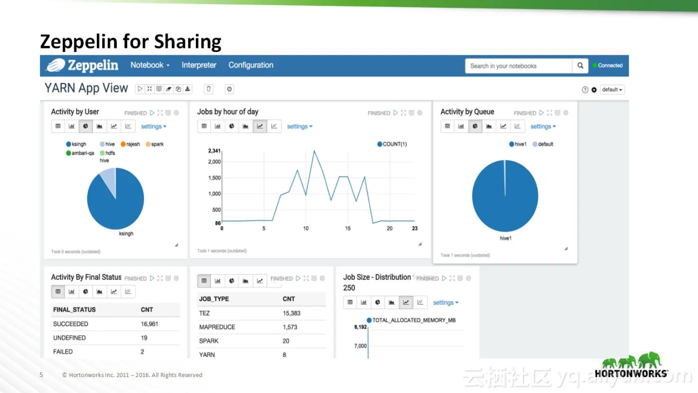Run the Job Size - Distribution paragraph
This screenshot has width=698, height=393.
click(444, 278)
